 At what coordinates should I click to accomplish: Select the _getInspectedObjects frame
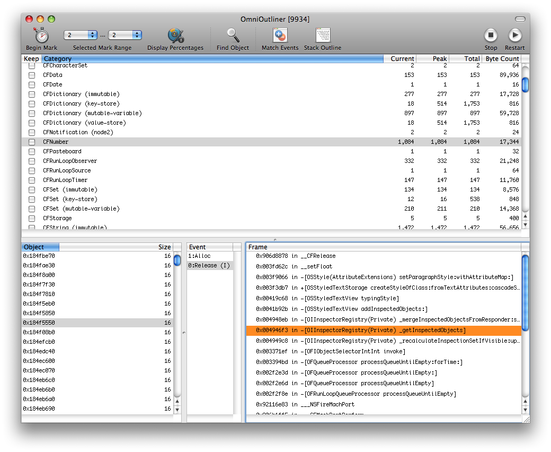pos(384,330)
